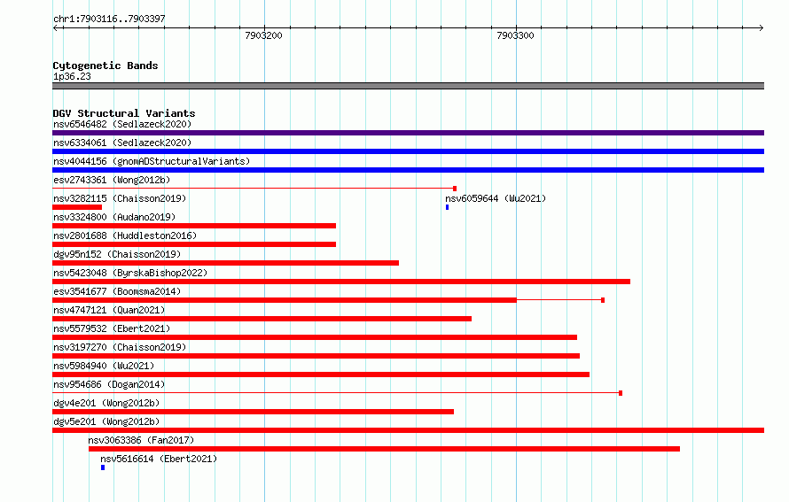Click the red dgv4e201 variant bar
Screen dimensions: 789x502
pyautogui.click(x=254, y=412)
